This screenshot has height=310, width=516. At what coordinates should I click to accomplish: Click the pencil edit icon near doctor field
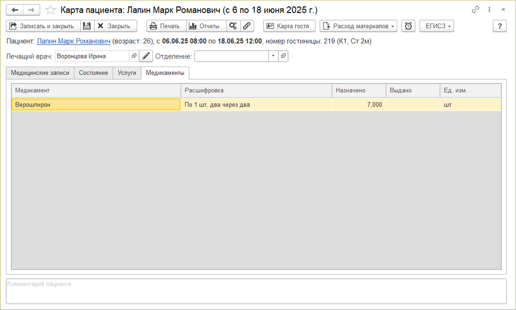146,56
